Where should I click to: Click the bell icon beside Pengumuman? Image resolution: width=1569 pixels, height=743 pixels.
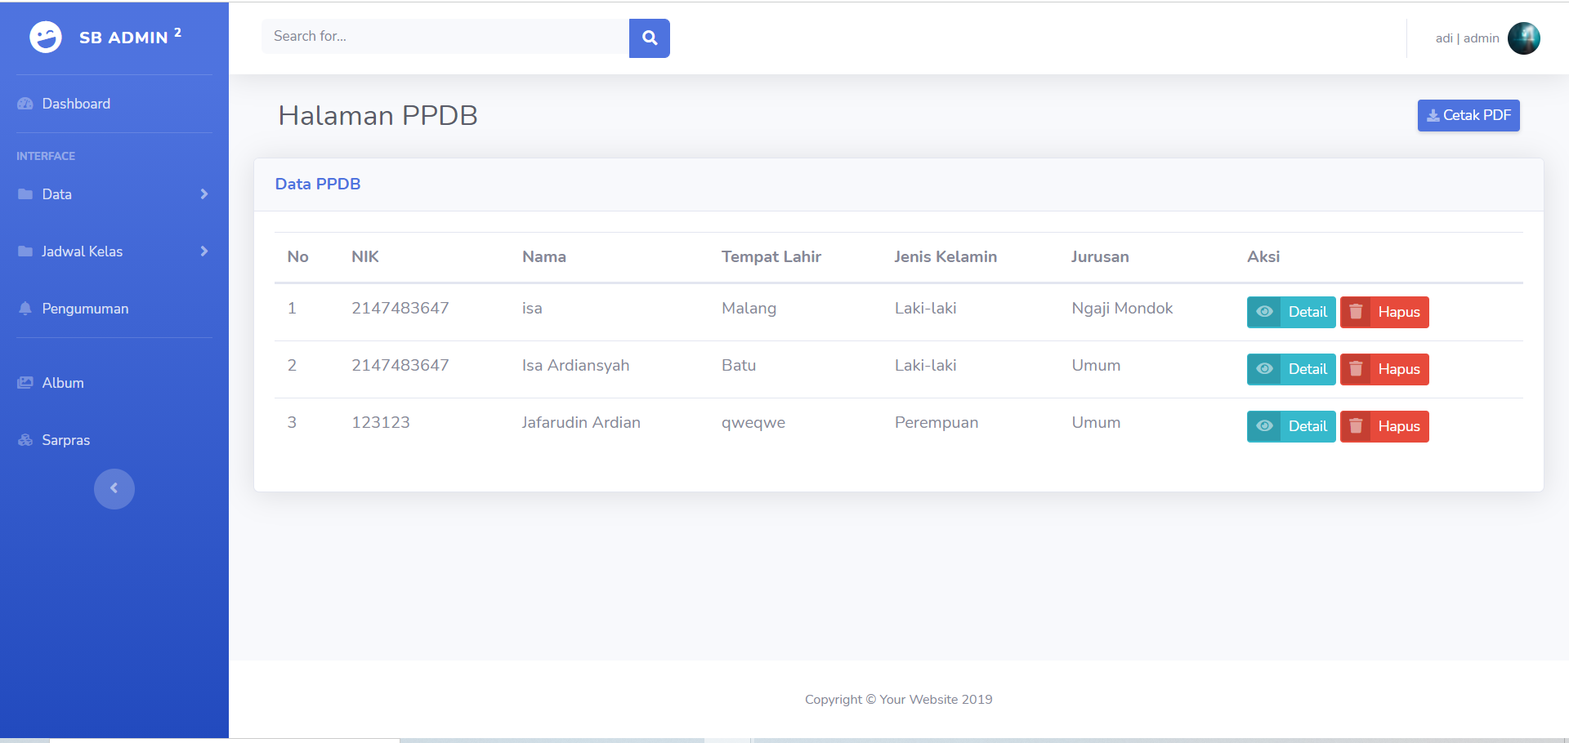[25, 309]
